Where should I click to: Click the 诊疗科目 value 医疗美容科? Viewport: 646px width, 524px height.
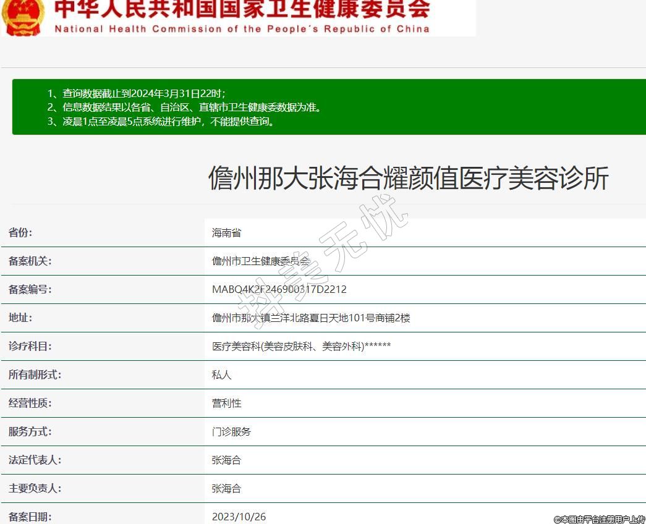(x=301, y=347)
